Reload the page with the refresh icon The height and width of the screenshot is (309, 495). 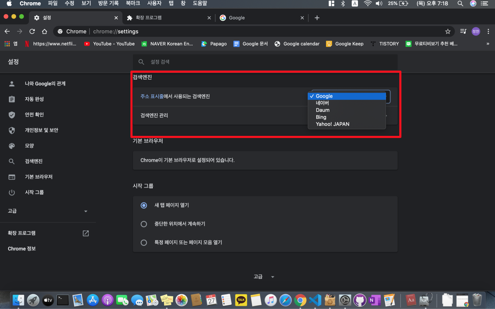pos(32,31)
